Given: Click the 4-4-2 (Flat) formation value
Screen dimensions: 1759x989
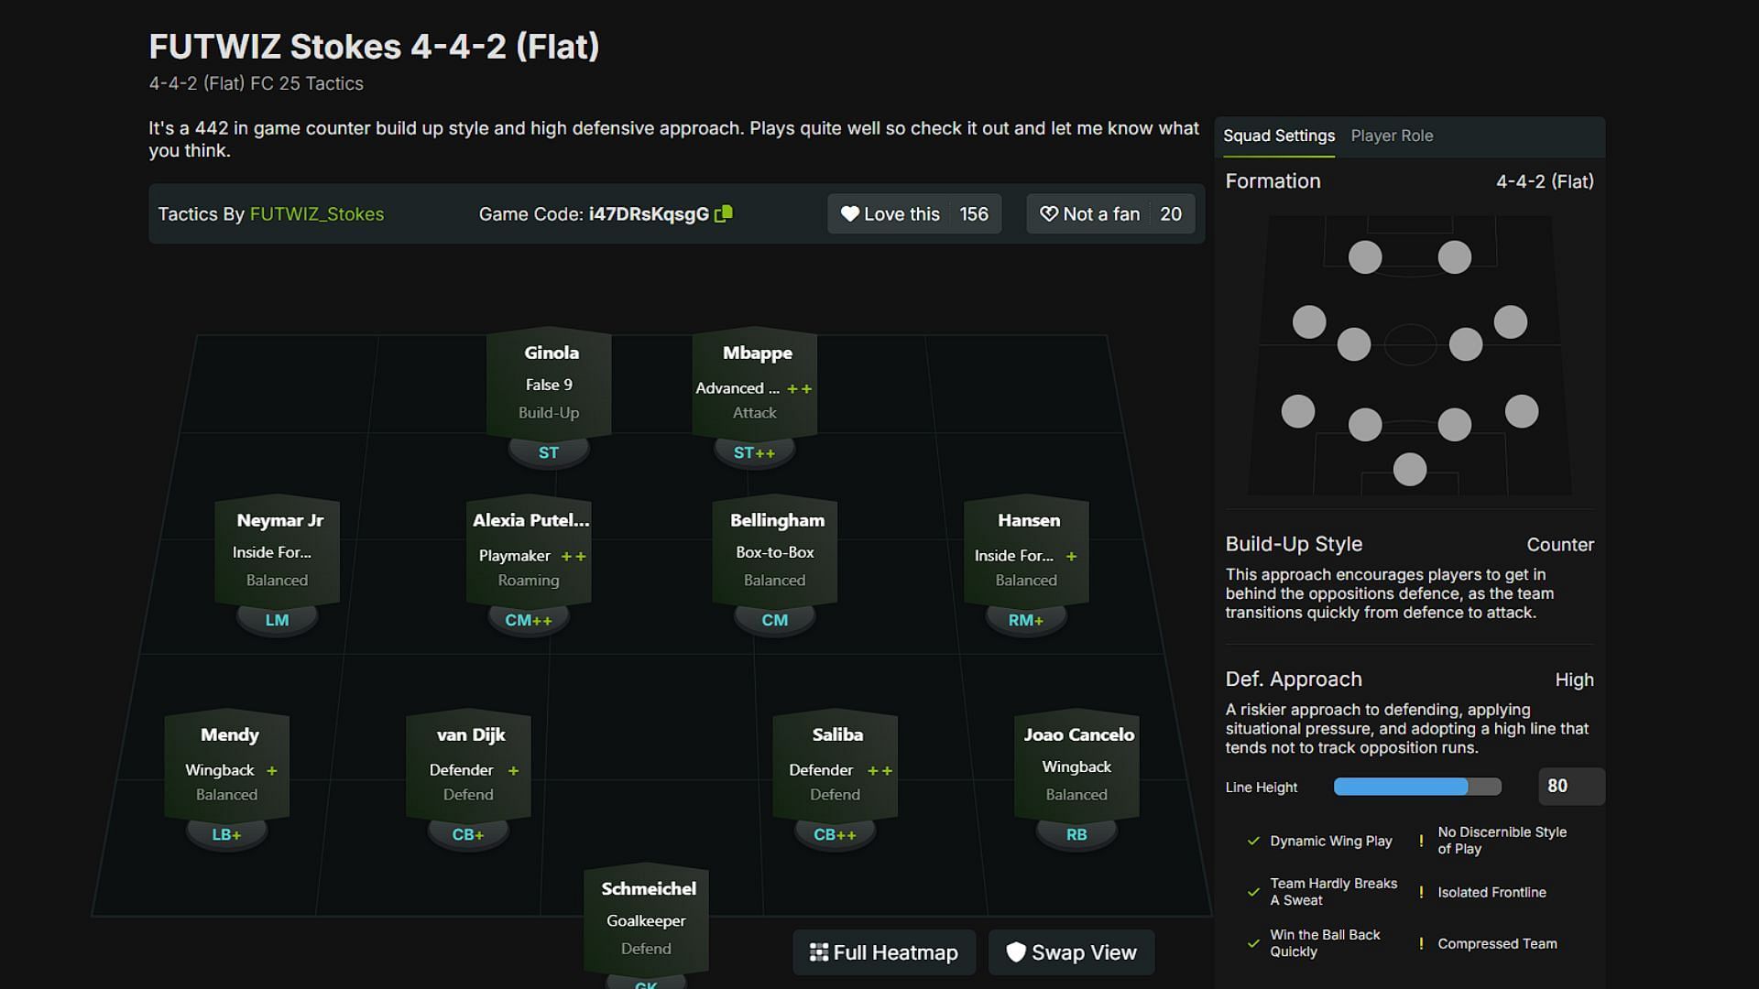Looking at the screenshot, I should [x=1545, y=181].
